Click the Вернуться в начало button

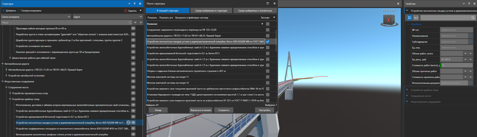[200, 110]
